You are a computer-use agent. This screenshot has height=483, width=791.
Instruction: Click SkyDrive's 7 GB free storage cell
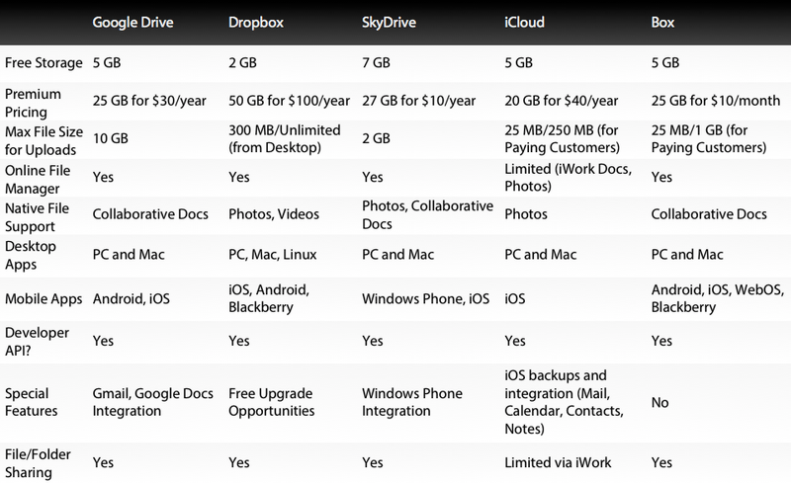[376, 63]
